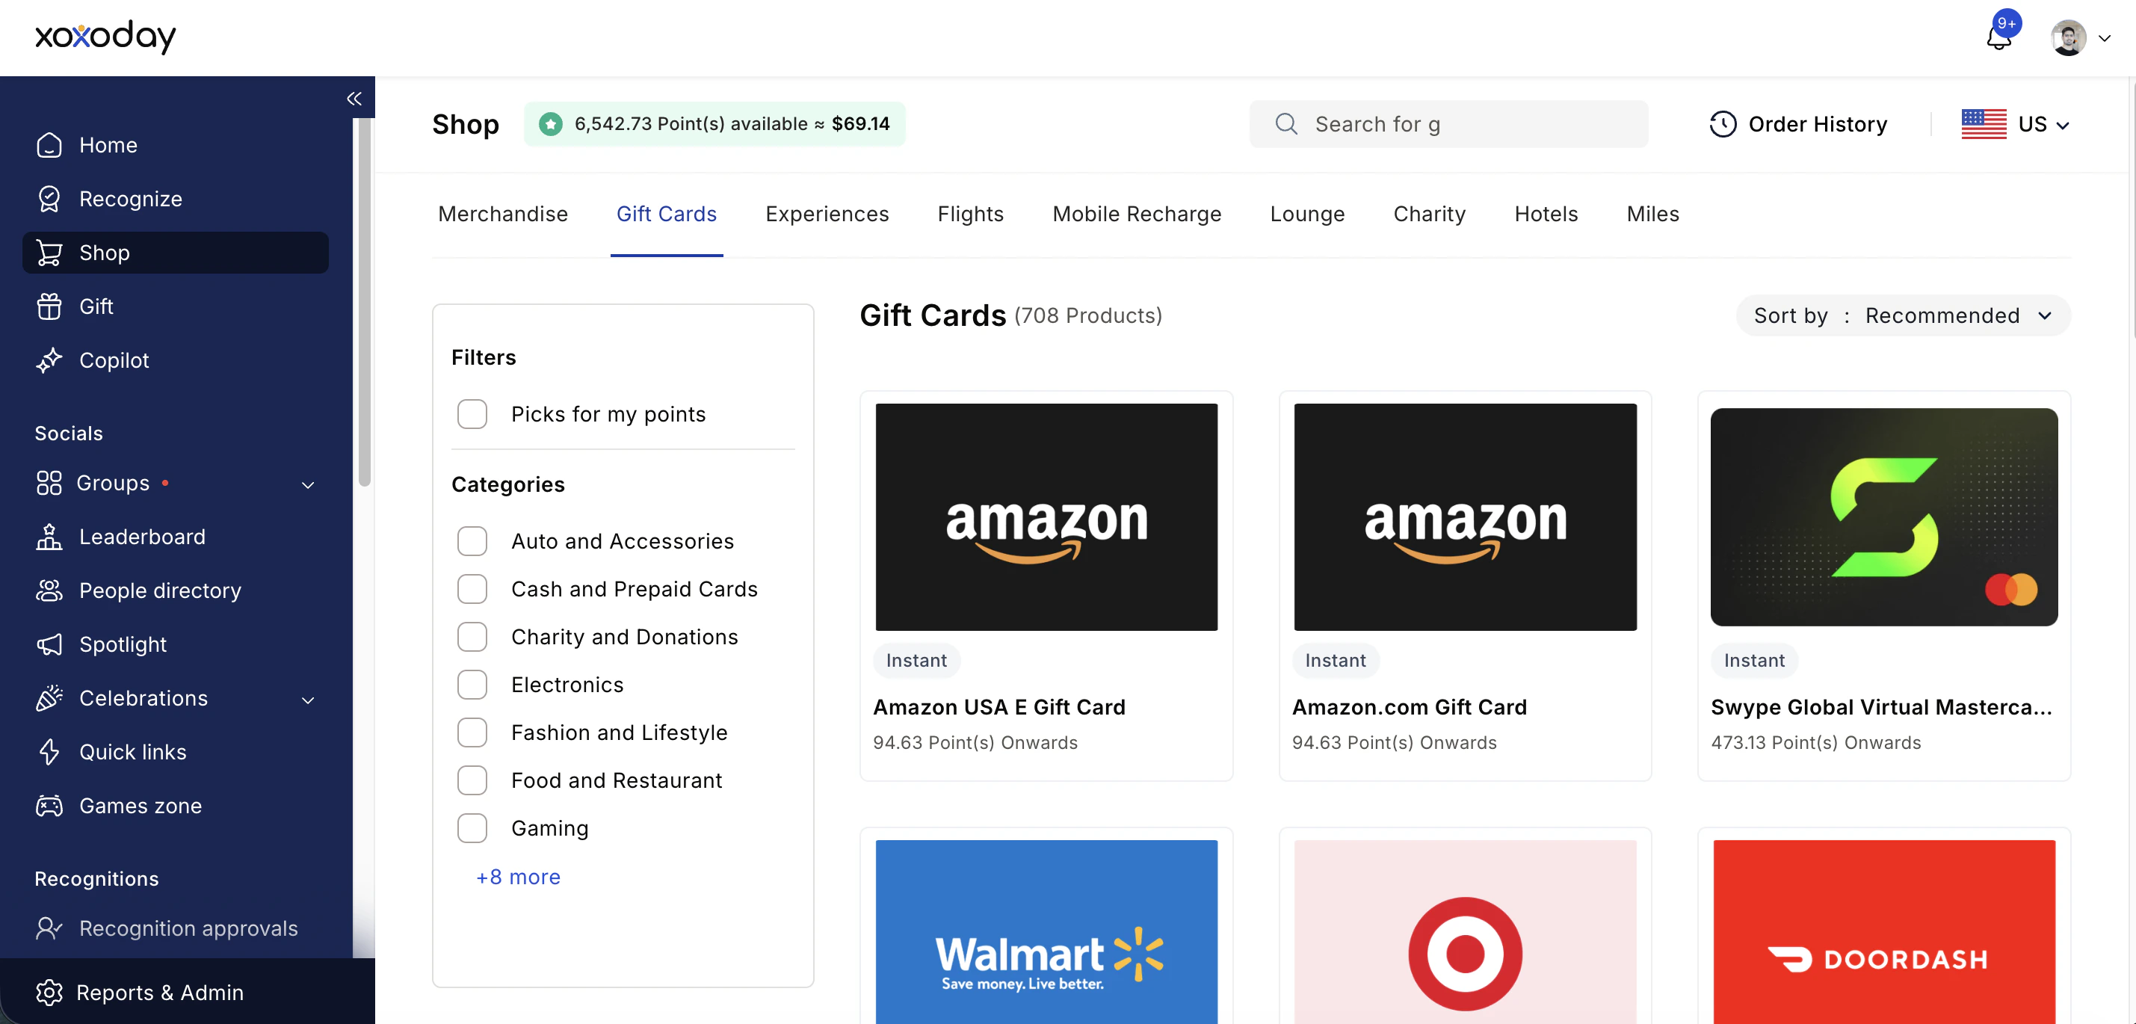The width and height of the screenshot is (2136, 1024).
Task: Open the Sort by Recommended dropdown
Action: (x=1903, y=316)
